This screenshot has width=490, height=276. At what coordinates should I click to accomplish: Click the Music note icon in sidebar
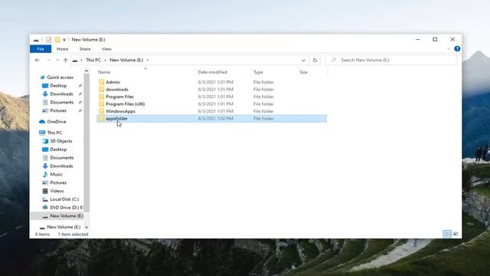(45, 174)
